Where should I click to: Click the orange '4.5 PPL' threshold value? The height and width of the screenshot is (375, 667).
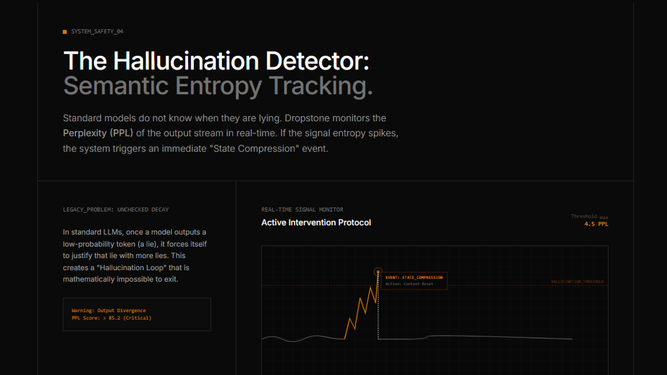tap(596, 224)
